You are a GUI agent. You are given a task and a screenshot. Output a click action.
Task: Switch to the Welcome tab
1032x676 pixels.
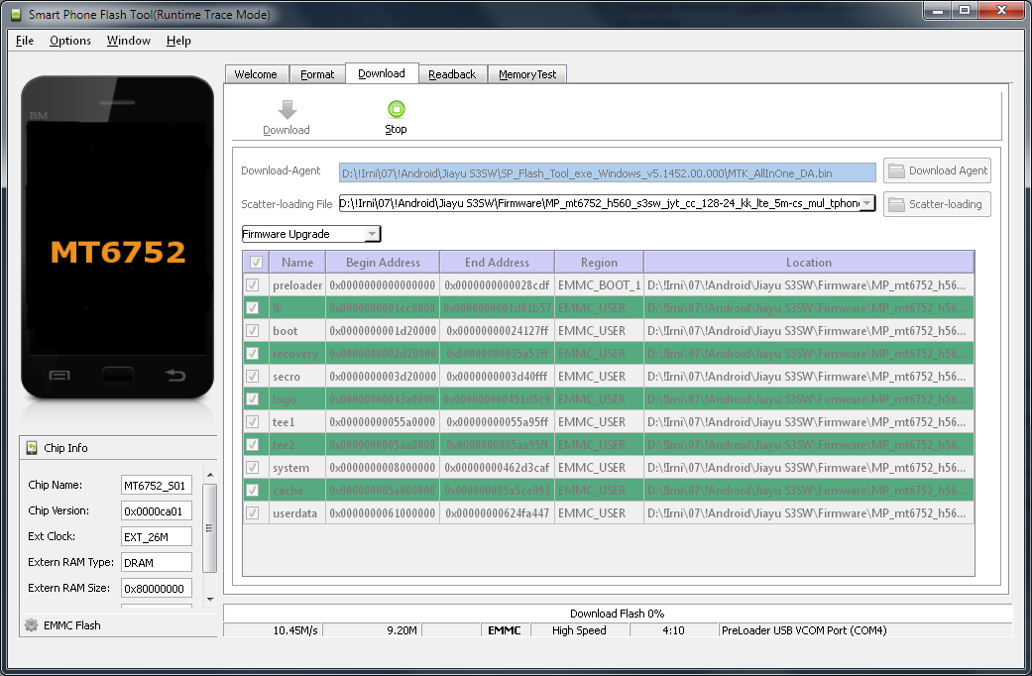point(256,74)
